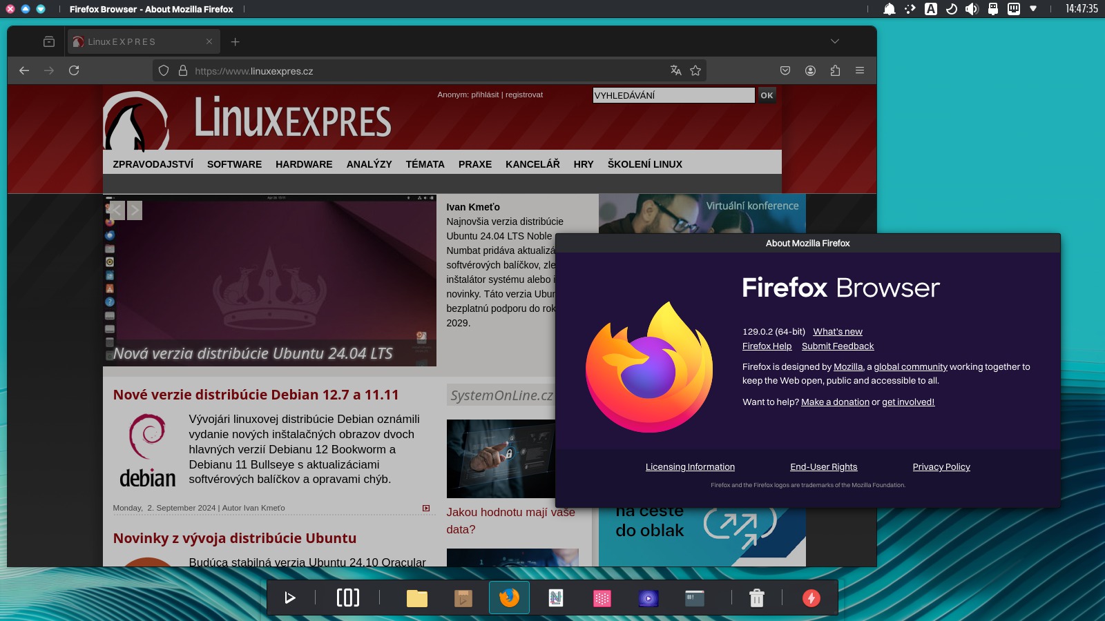Open the Firefox View icon left of tabs
The width and height of the screenshot is (1105, 621).
[49, 41]
